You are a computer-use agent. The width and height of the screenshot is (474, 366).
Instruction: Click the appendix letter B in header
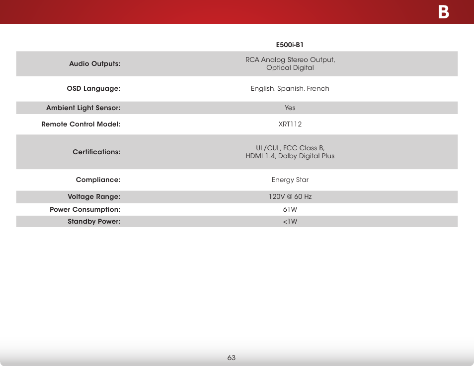coord(444,12)
